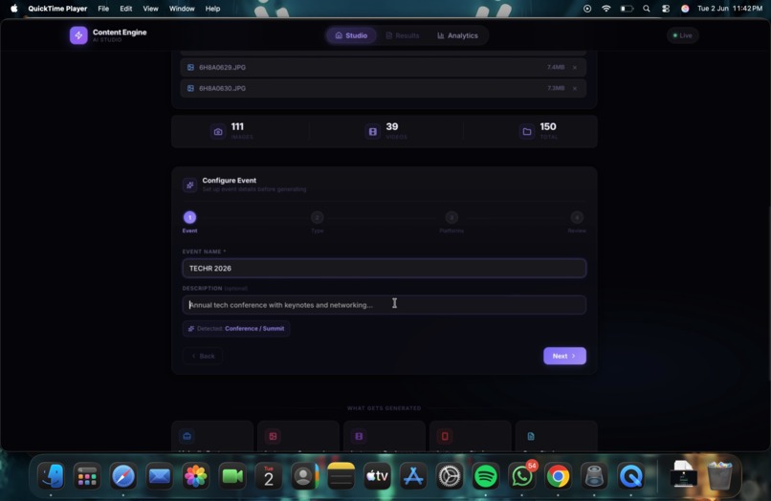The height and width of the screenshot is (501, 771).
Task: Click the pink image card icon
Action: 273,436
